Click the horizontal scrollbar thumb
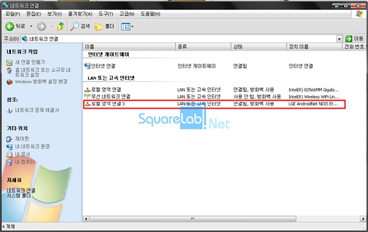The image size is (368, 232). coord(193,219)
